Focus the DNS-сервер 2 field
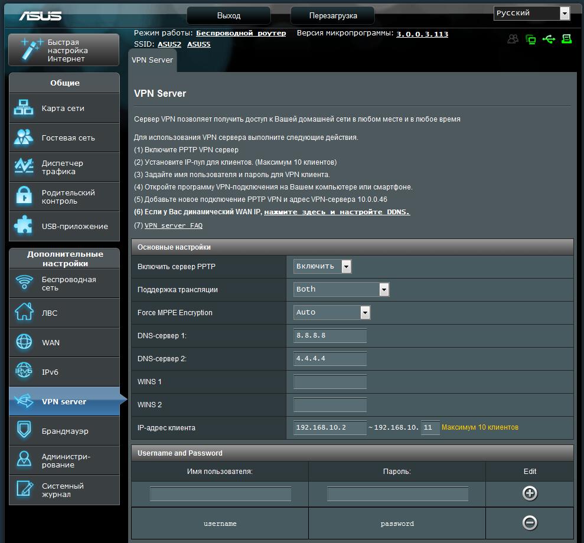This screenshot has height=543, width=584. point(330,358)
